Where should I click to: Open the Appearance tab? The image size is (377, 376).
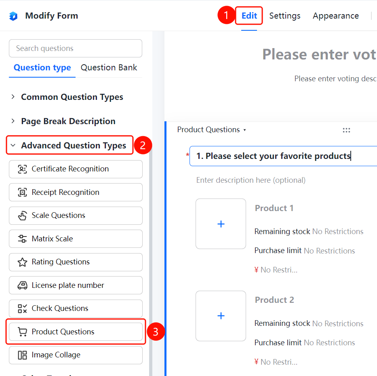(x=336, y=16)
